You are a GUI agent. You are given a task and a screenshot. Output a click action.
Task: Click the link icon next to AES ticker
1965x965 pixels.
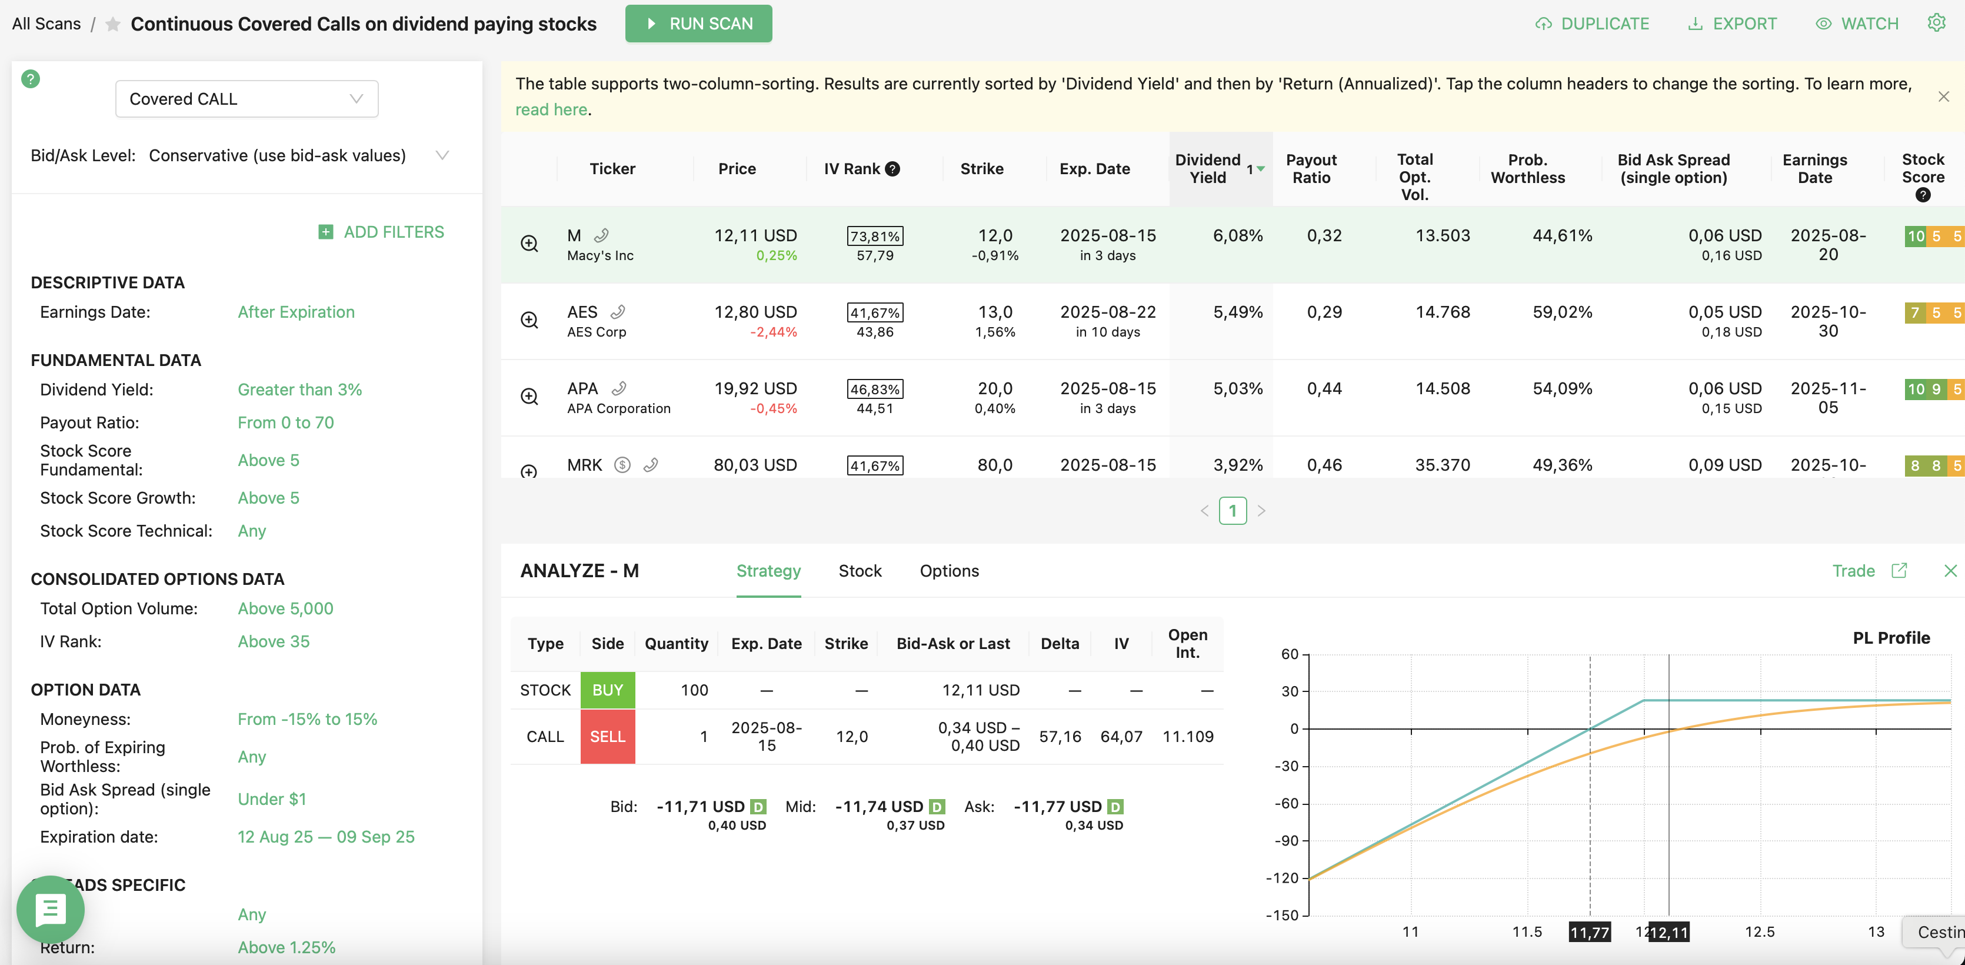618,311
